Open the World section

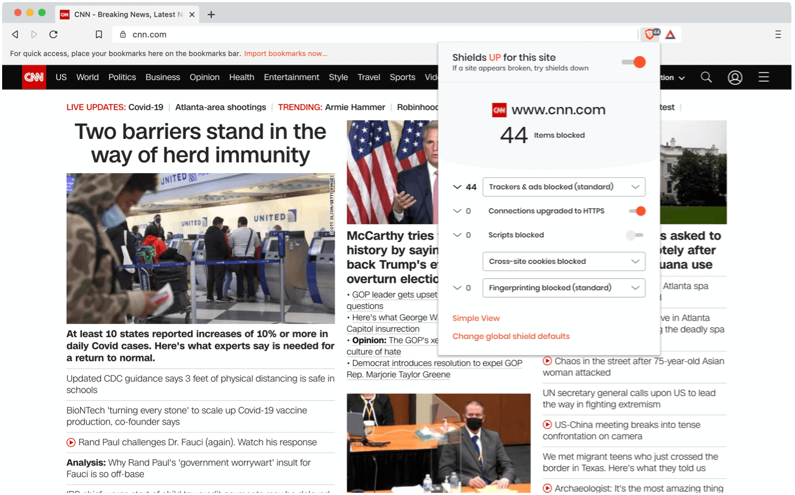pyautogui.click(x=88, y=77)
